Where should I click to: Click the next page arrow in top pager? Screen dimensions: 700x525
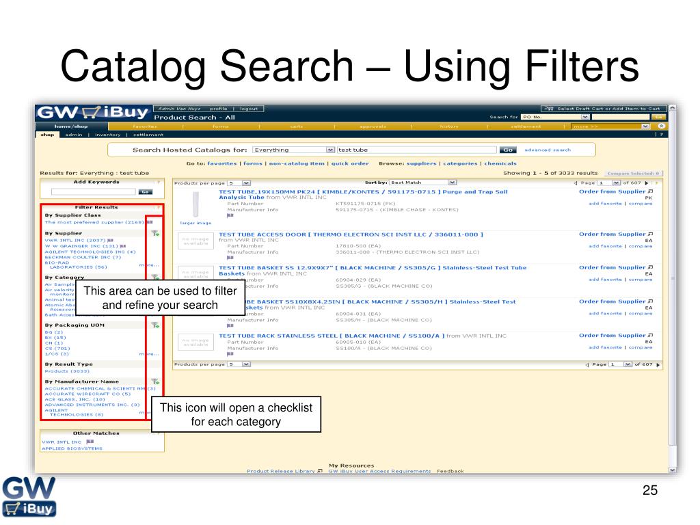point(647,183)
